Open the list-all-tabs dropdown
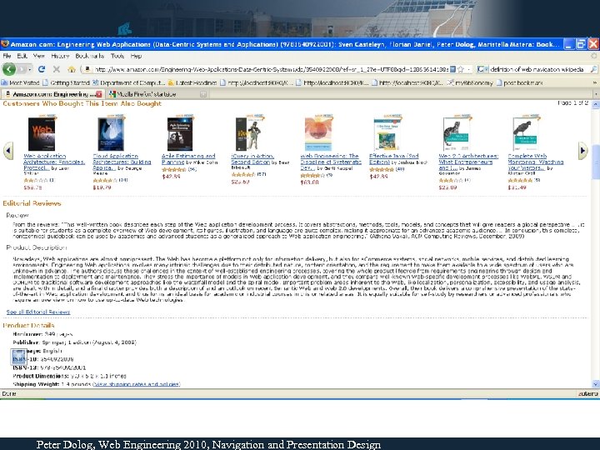Viewport: 600px width, 450px height. 596,94
